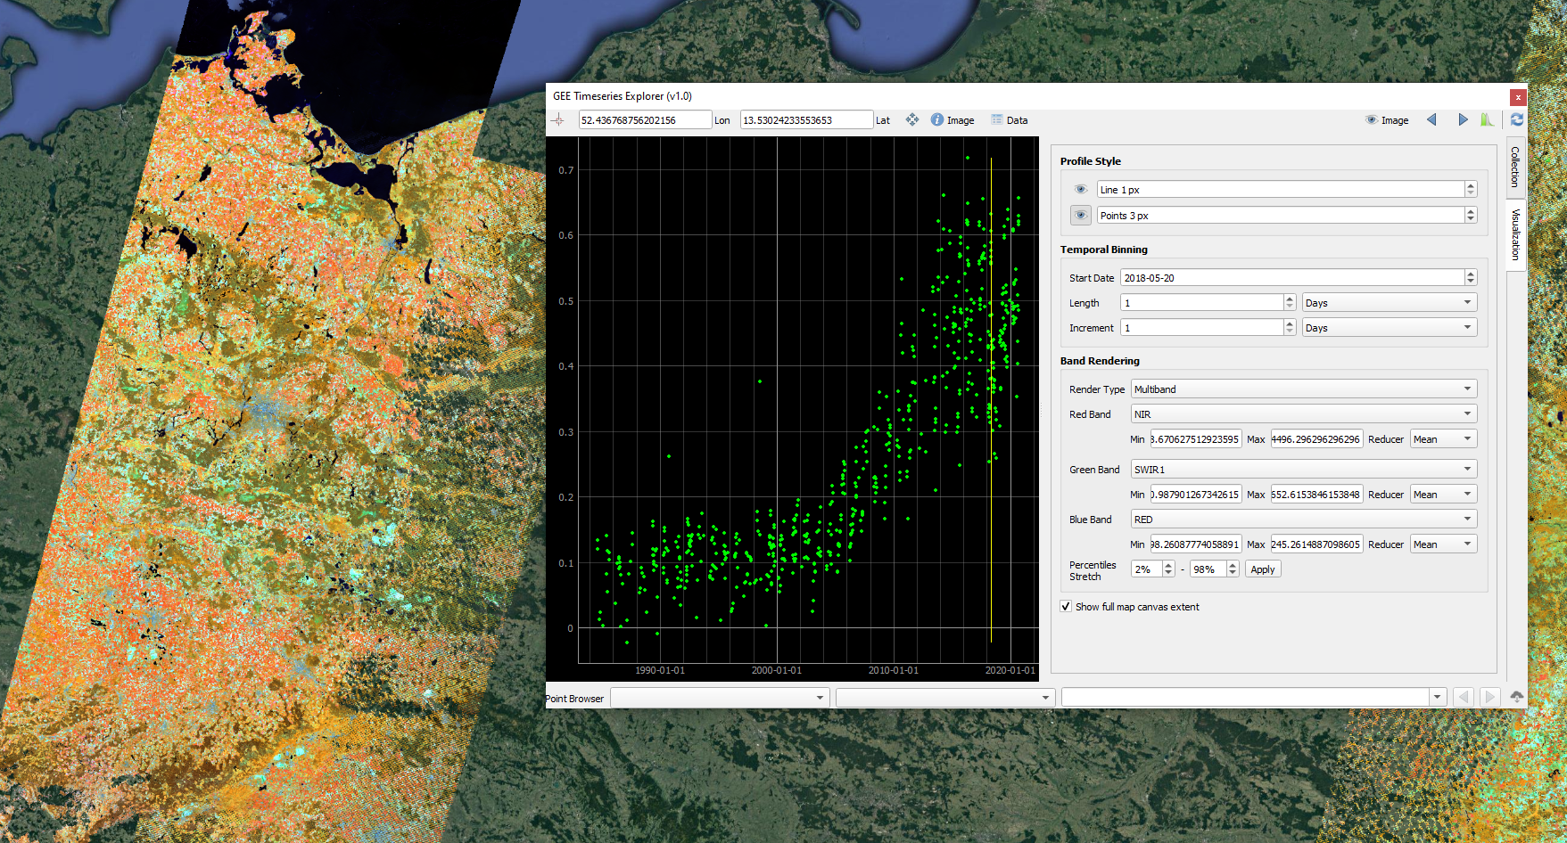Open the Render Type Multiband dropdown
The height and width of the screenshot is (843, 1567).
tap(1304, 389)
